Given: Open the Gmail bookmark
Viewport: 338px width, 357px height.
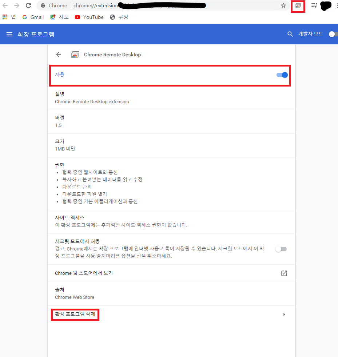Looking at the screenshot, I should (x=33, y=17).
